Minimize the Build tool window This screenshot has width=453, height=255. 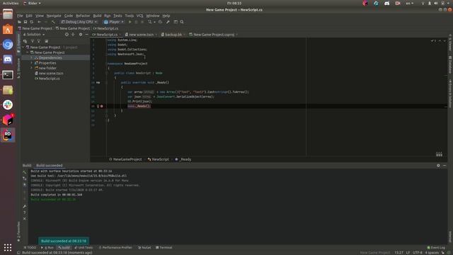445,166
